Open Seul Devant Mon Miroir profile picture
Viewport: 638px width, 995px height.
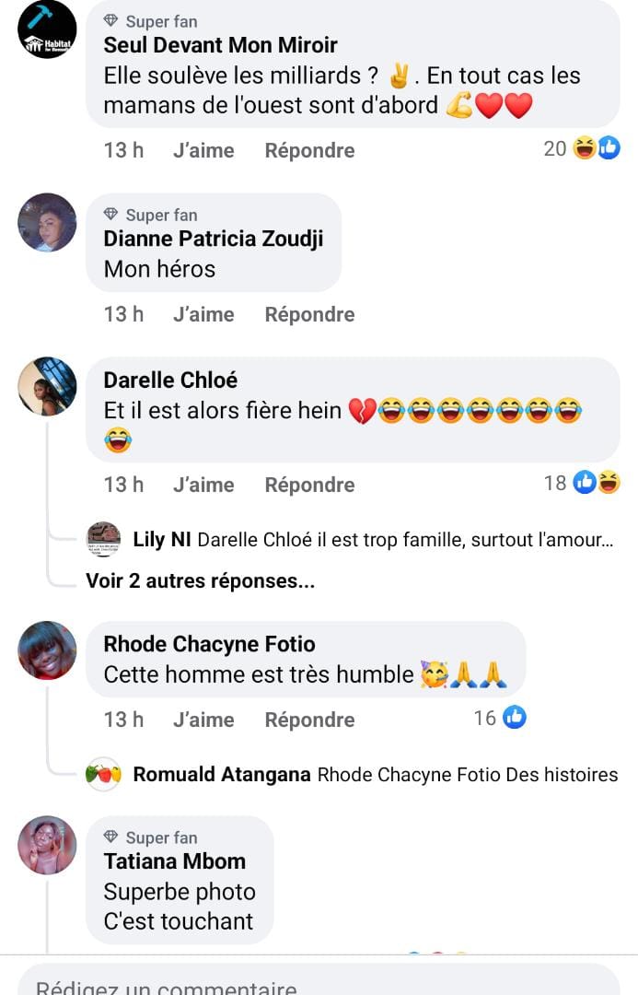[x=47, y=29]
